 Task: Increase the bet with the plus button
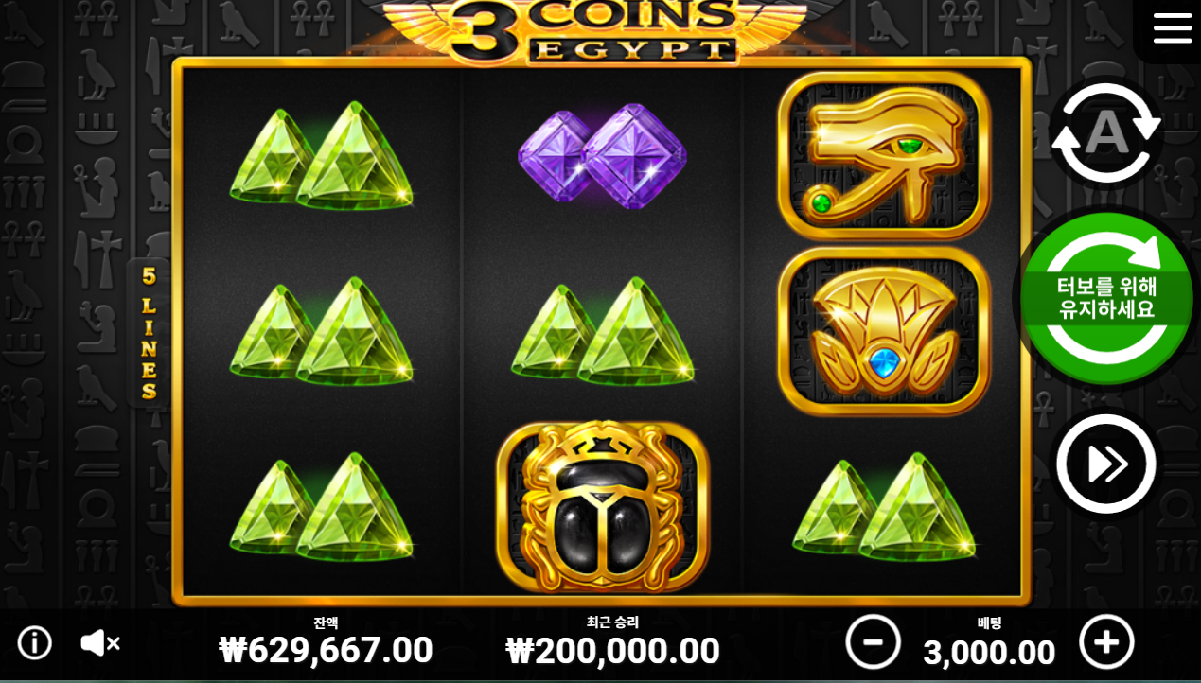pyautogui.click(x=1106, y=642)
